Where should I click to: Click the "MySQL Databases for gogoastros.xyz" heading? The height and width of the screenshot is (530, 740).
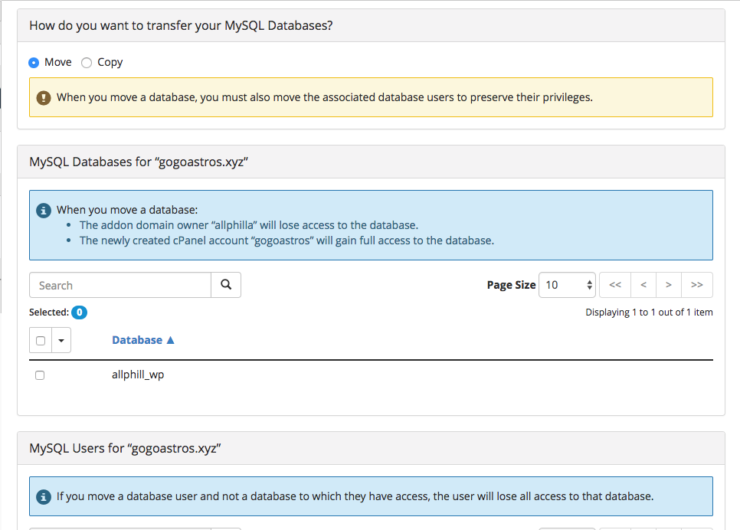pyautogui.click(x=139, y=162)
